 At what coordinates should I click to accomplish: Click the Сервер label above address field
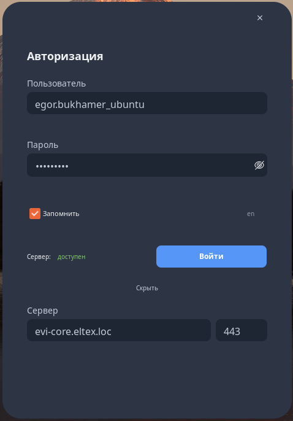[42, 311]
